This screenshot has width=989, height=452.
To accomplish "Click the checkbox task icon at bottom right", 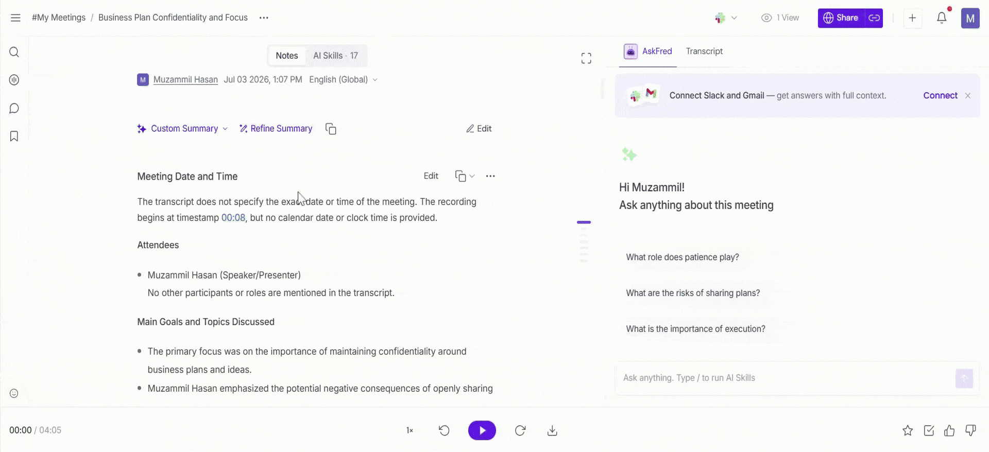I will click(929, 430).
